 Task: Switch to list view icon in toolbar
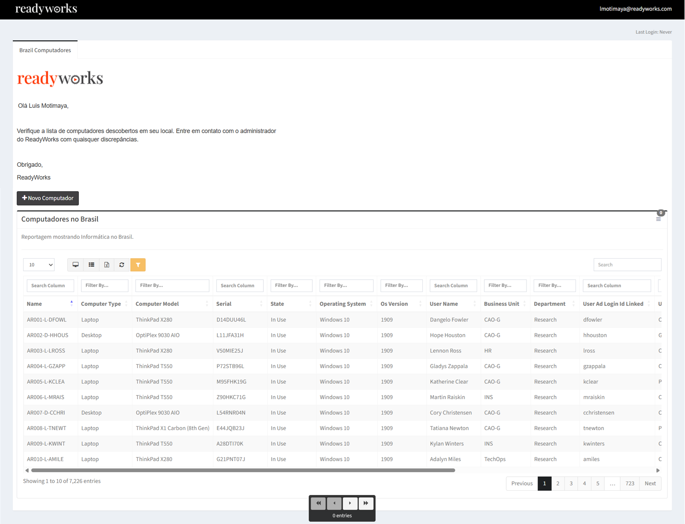[91, 265]
